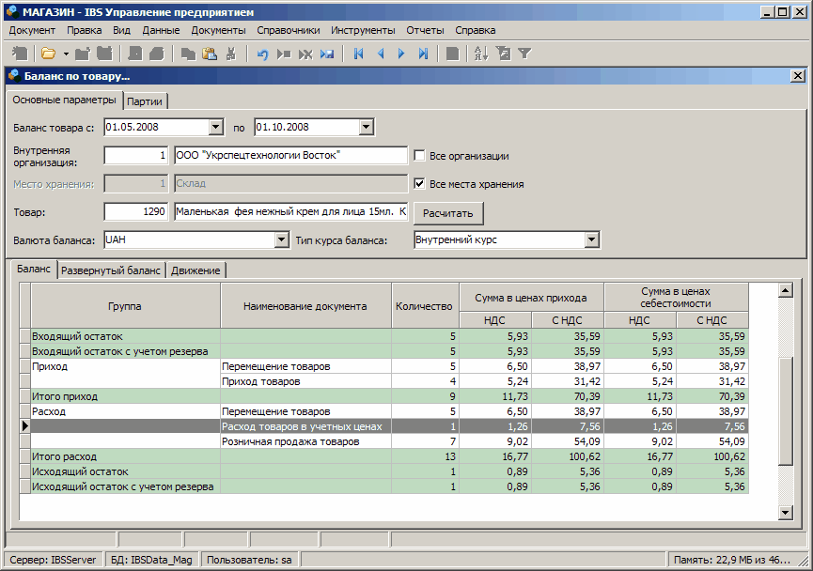
Task: Click the table's vertical scrollbar down arrow
Action: click(x=786, y=512)
